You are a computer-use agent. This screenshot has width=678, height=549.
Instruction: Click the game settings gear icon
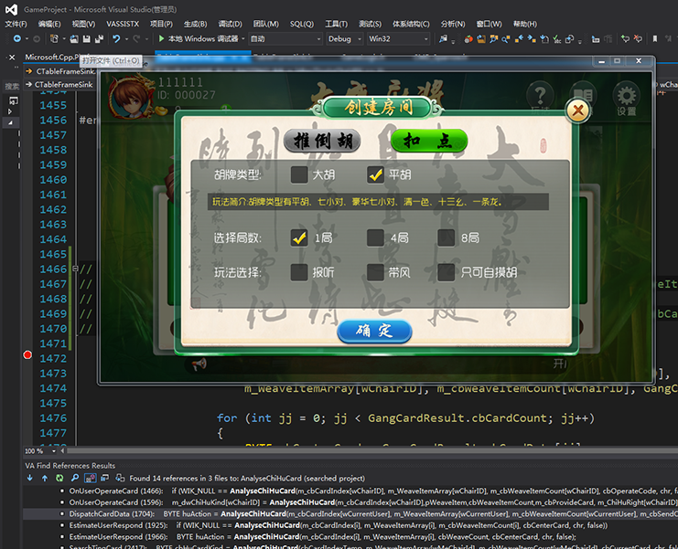pos(626,97)
